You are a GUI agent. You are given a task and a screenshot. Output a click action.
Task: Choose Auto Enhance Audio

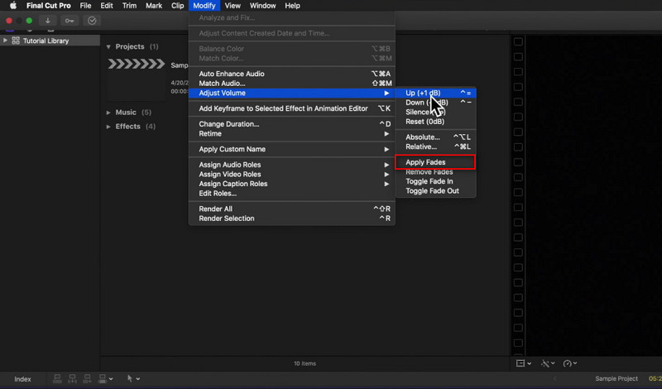pyautogui.click(x=292, y=74)
